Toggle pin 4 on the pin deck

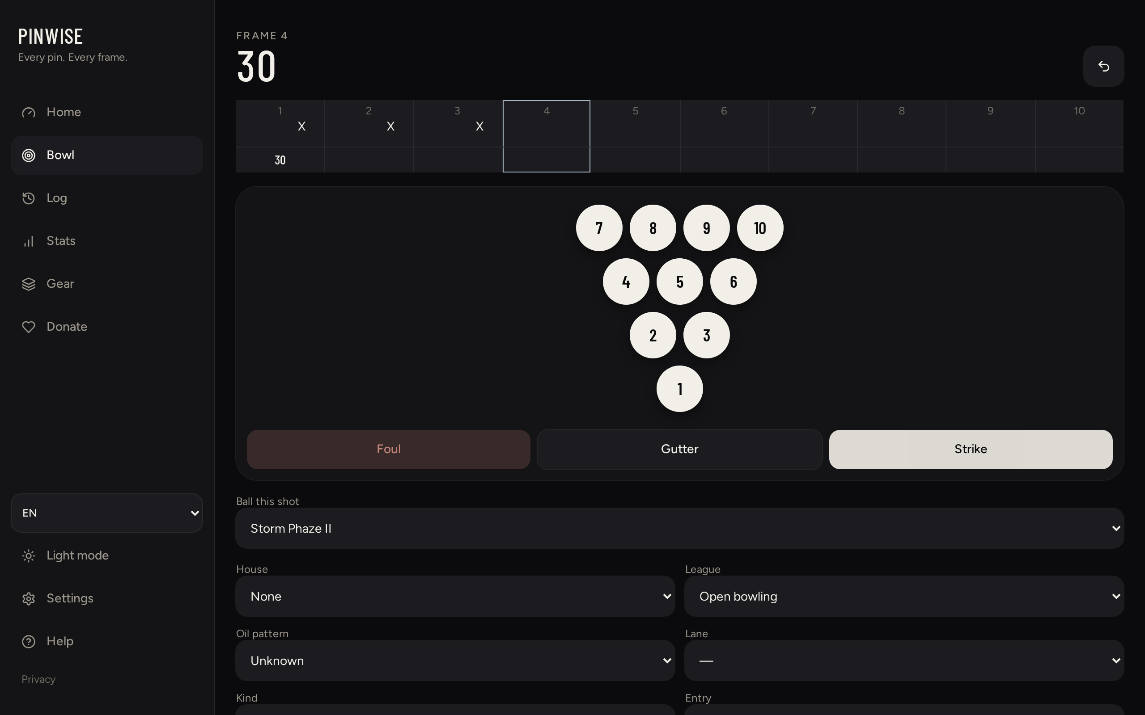[626, 282]
